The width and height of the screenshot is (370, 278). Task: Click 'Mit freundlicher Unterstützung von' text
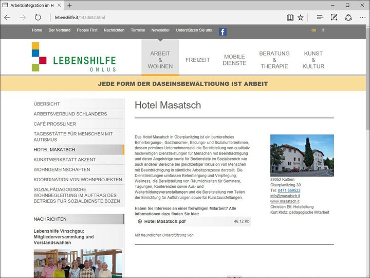tap(164, 235)
